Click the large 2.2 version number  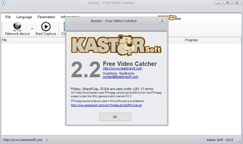(x=86, y=69)
